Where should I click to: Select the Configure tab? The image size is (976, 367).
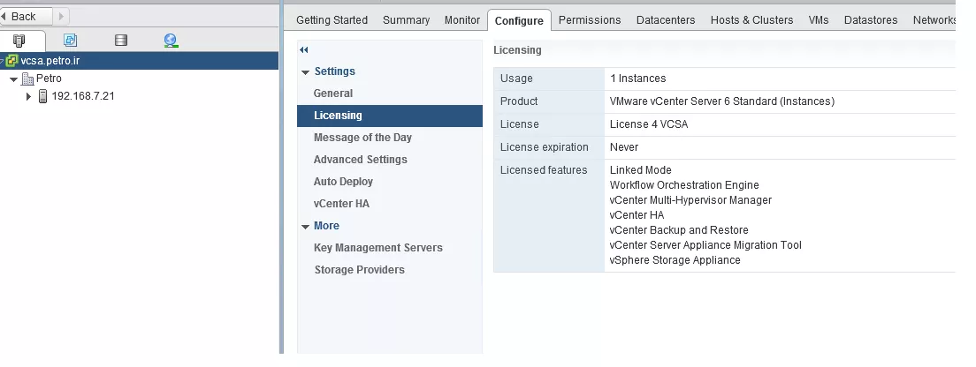[x=519, y=20]
